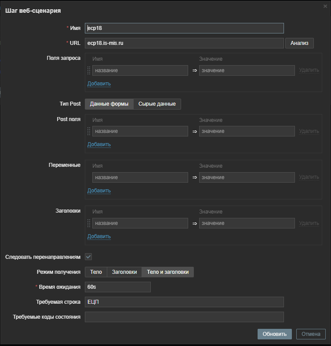Screen dimensions: 331x346
Task: Click the 'Отмена' button
Action: (x=311, y=334)
